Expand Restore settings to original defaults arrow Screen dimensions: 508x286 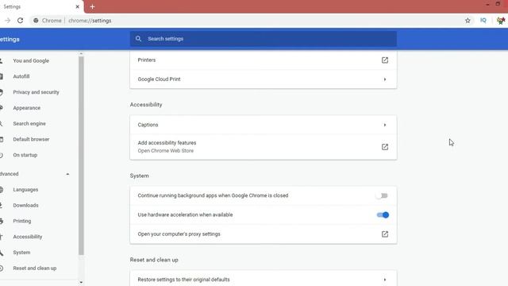[384, 280]
